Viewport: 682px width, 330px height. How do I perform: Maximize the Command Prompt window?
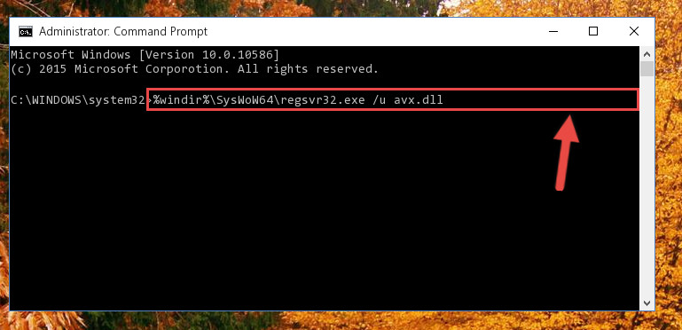(x=593, y=31)
